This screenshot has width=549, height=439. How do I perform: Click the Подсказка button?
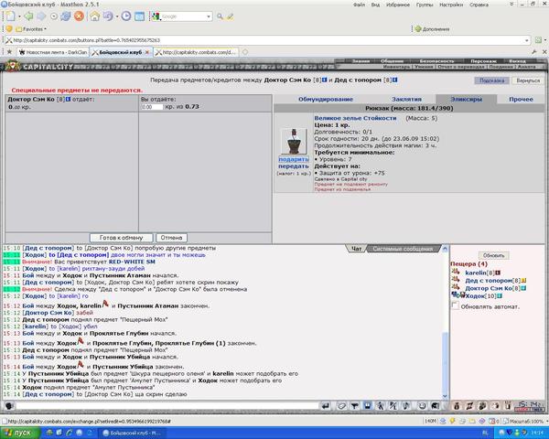point(492,80)
